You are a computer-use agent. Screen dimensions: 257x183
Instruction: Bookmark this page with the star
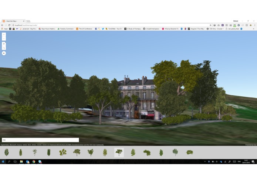[210, 25]
